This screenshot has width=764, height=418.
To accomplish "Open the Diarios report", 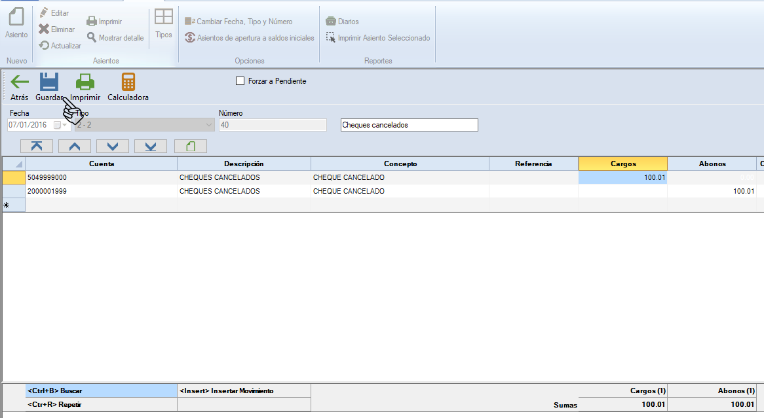I will 342,22.
